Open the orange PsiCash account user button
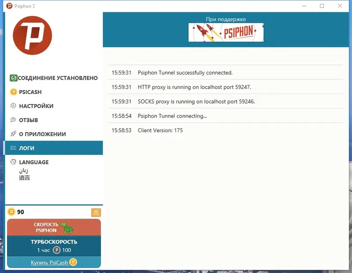The width and height of the screenshot is (352, 273). tap(96, 212)
